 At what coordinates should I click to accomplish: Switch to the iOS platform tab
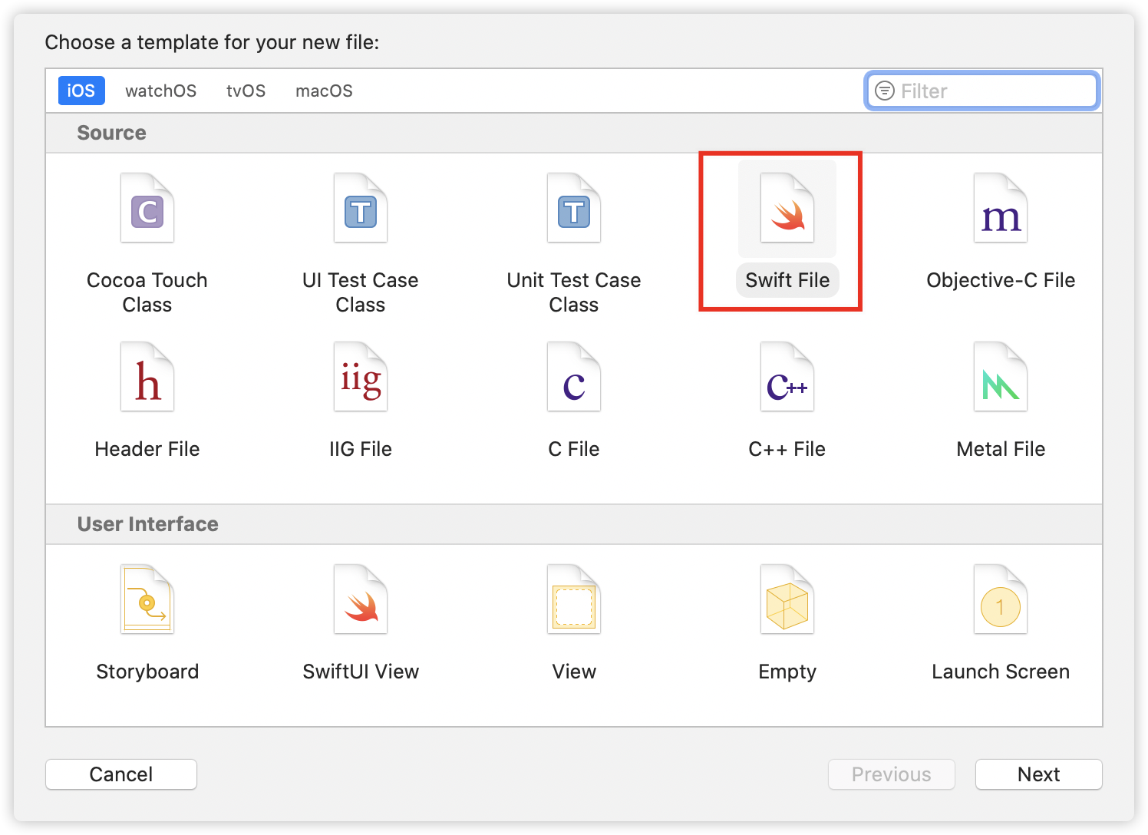[x=81, y=91]
